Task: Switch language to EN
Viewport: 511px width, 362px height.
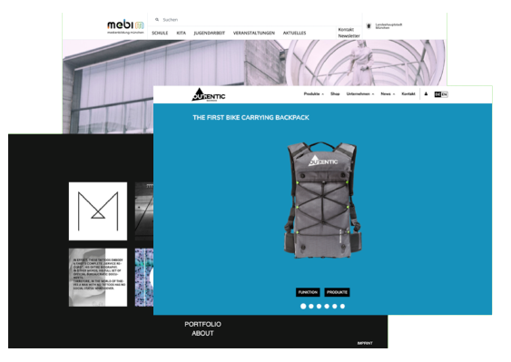Action: [x=445, y=94]
